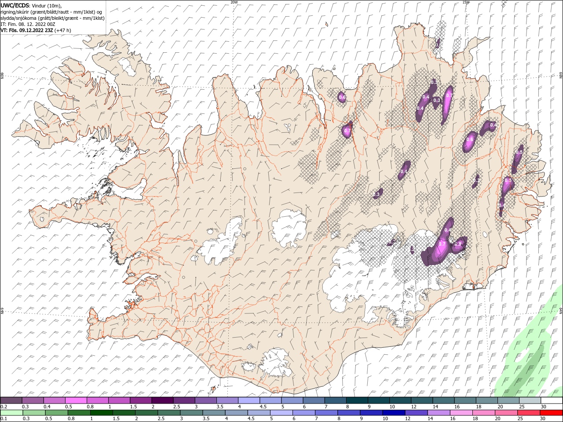The width and height of the screenshot is (563, 422).
Task: Pick the lower legend swatch starting at 7
Action: [326, 413]
